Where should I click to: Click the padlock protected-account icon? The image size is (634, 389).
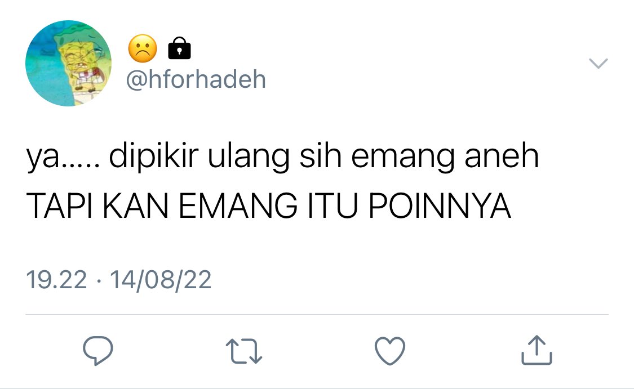tap(179, 48)
